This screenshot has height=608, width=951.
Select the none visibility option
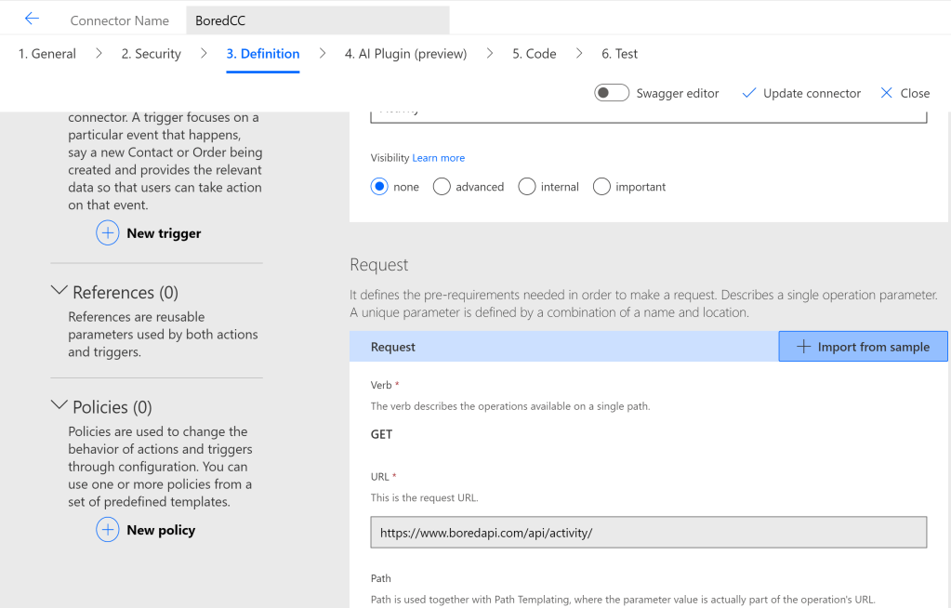pyautogui.click(x=379, y=187)
